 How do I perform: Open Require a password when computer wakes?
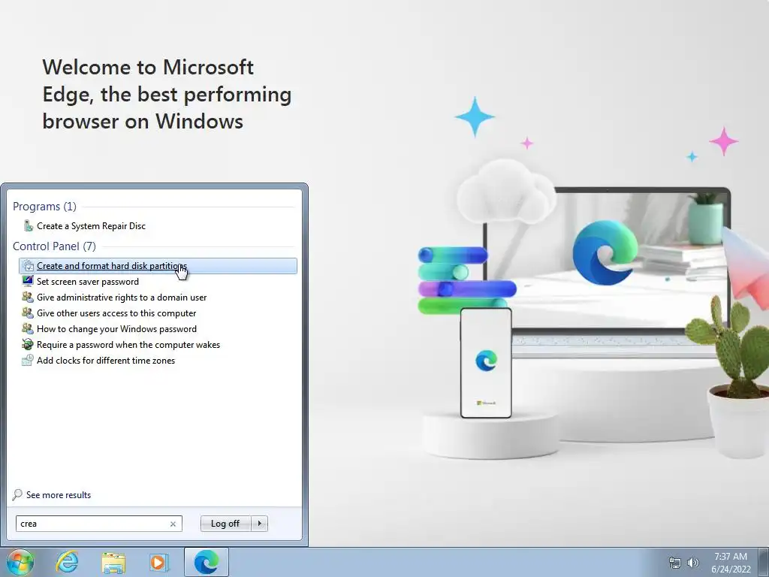[x=128, y=345]
